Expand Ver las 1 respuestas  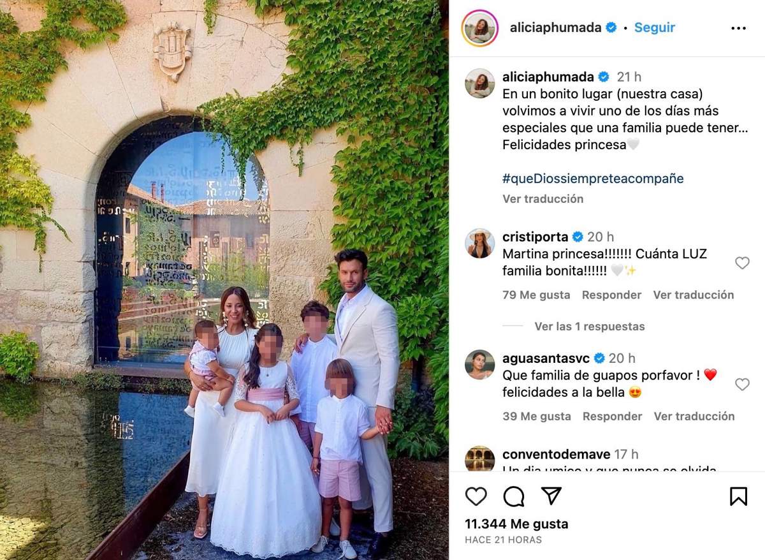(590, 326)
